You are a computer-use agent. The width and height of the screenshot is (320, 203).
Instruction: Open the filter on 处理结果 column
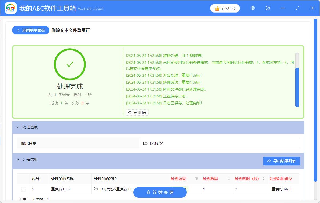click(197, 178)
